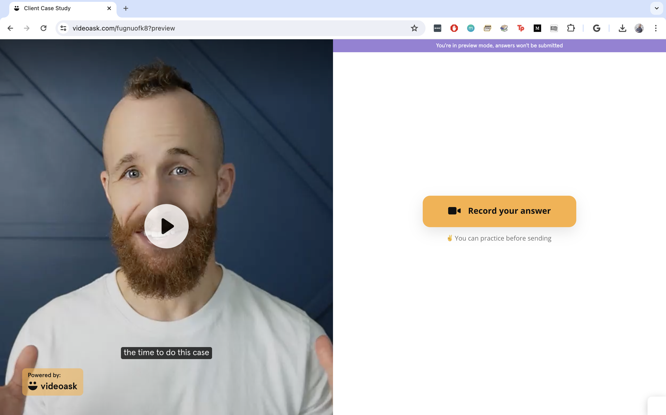Select the Client Case Study tab

(x=55, y=8)
